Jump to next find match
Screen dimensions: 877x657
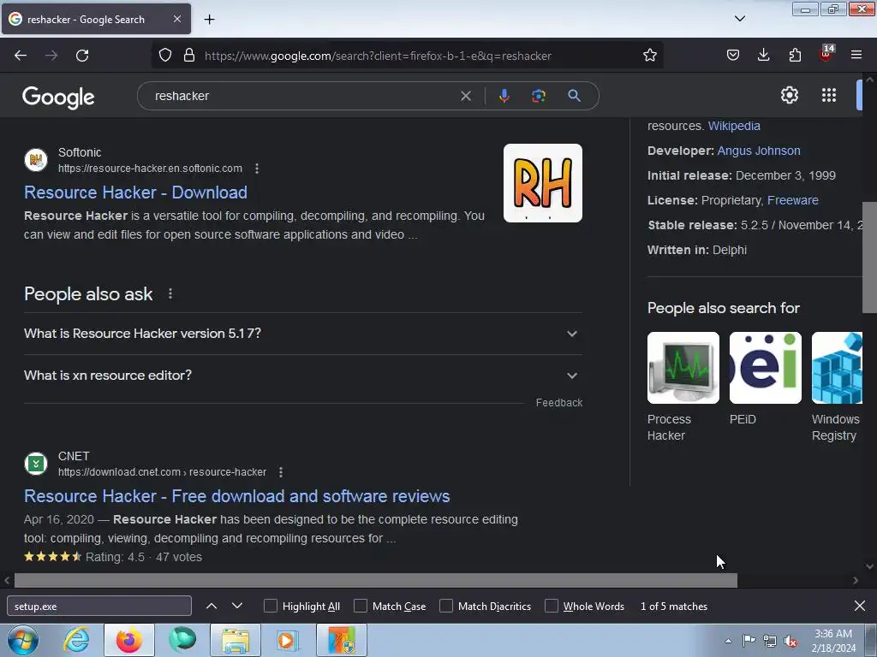pyautogui.click(x=237, y=607)
